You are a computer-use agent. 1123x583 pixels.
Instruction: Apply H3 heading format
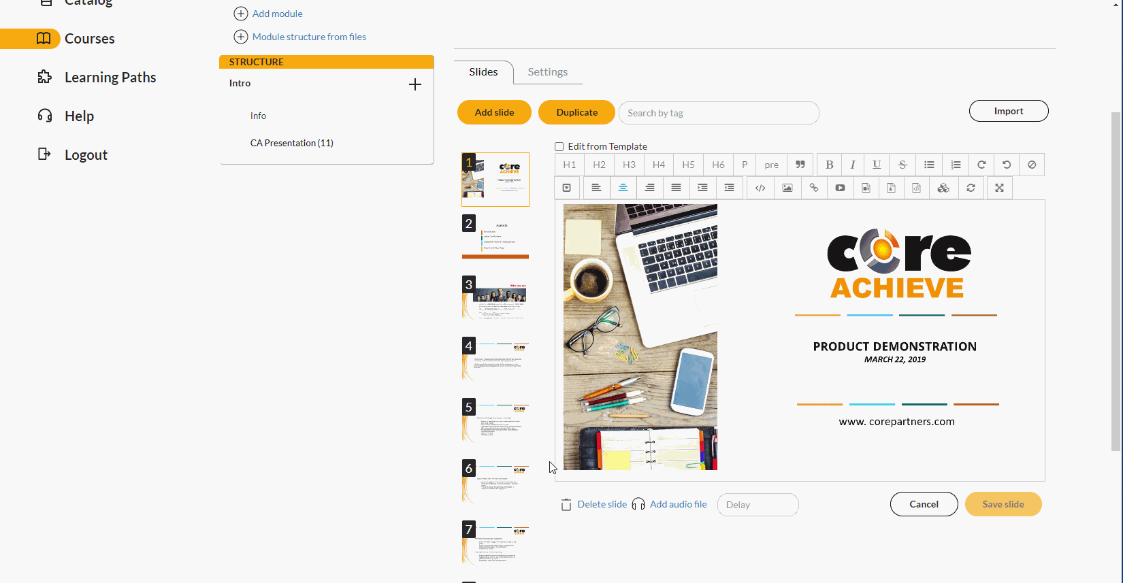629,165
